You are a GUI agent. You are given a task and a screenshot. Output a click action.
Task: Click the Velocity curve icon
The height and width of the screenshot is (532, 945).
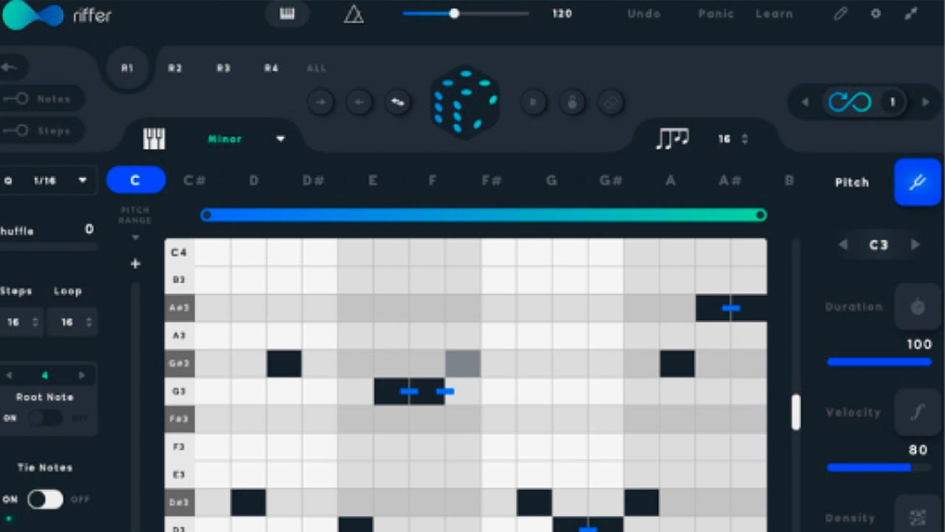pos(918,412)
